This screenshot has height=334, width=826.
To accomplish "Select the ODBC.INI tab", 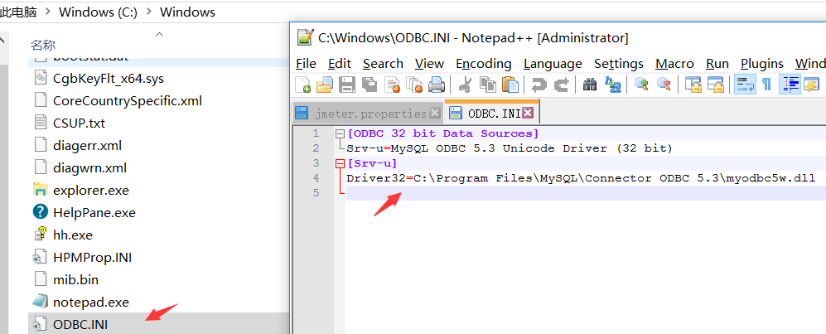I will click(x=491, y=112).
